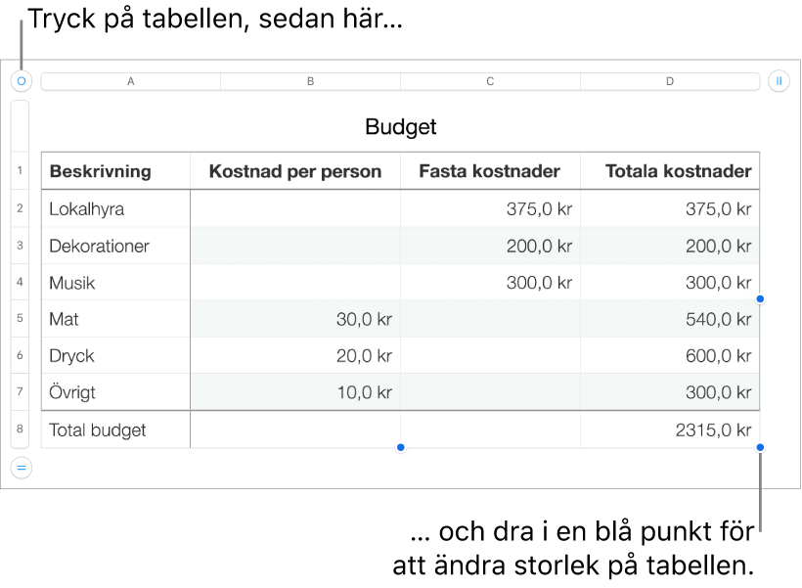The width and height of the screenshot is (802, 588).
Task: Select row 5 number tab
Action: pyautogui.click(x=20, y=318)
